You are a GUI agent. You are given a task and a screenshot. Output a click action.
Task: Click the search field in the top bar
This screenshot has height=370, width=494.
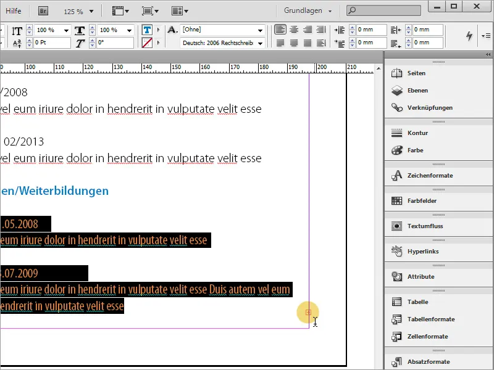point(383,10)
